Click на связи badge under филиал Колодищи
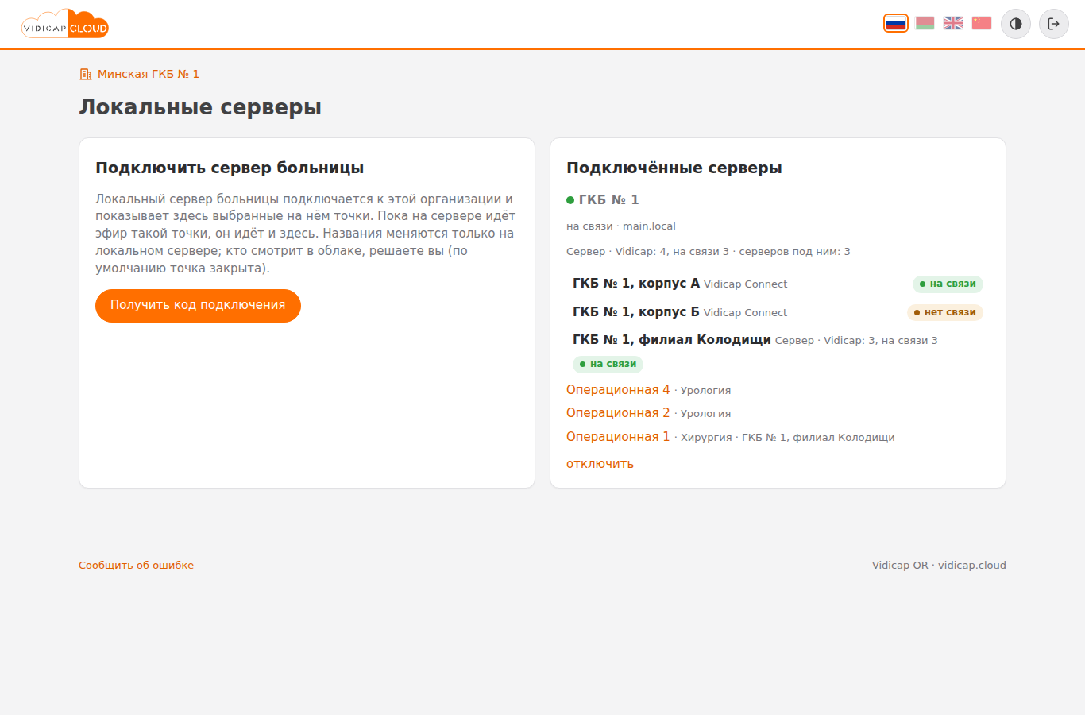This screenshot has height=715, width=1085. tap(608, 364)
